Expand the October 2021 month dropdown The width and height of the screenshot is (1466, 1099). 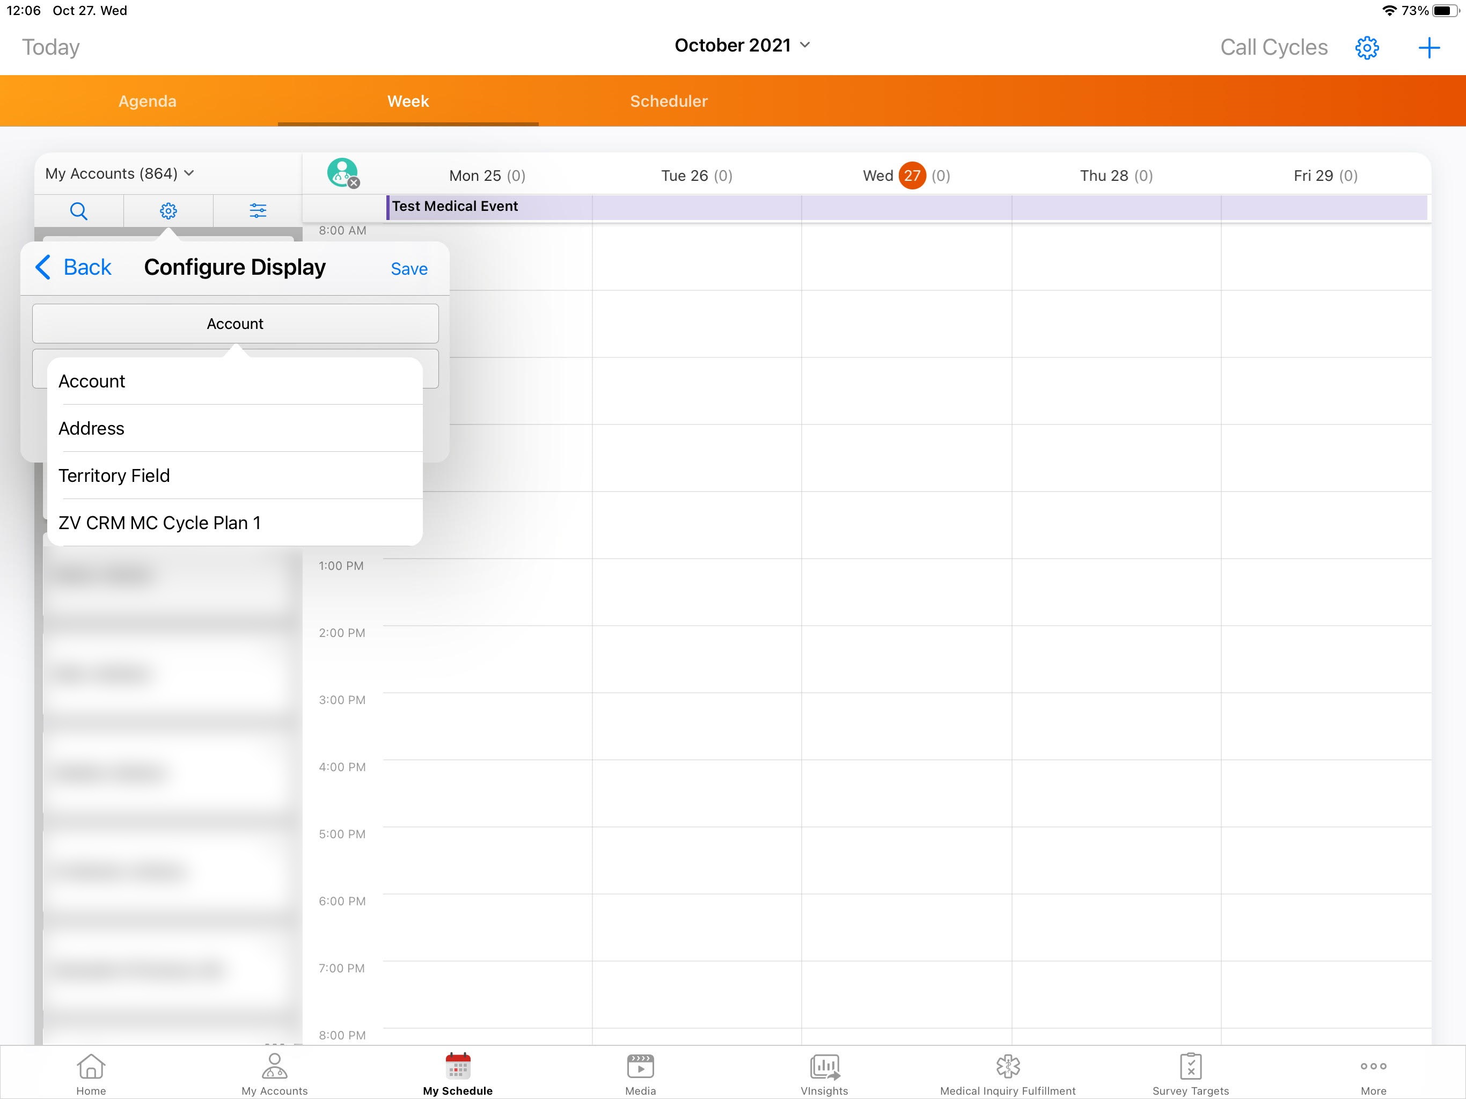point(742,45)
